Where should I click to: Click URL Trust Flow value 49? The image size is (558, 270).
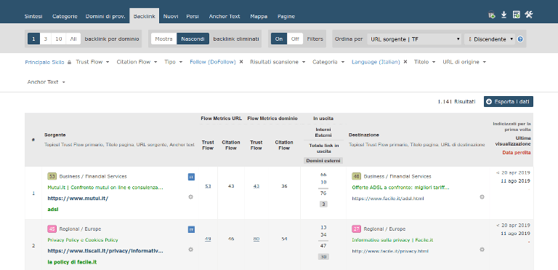(208, 239)
